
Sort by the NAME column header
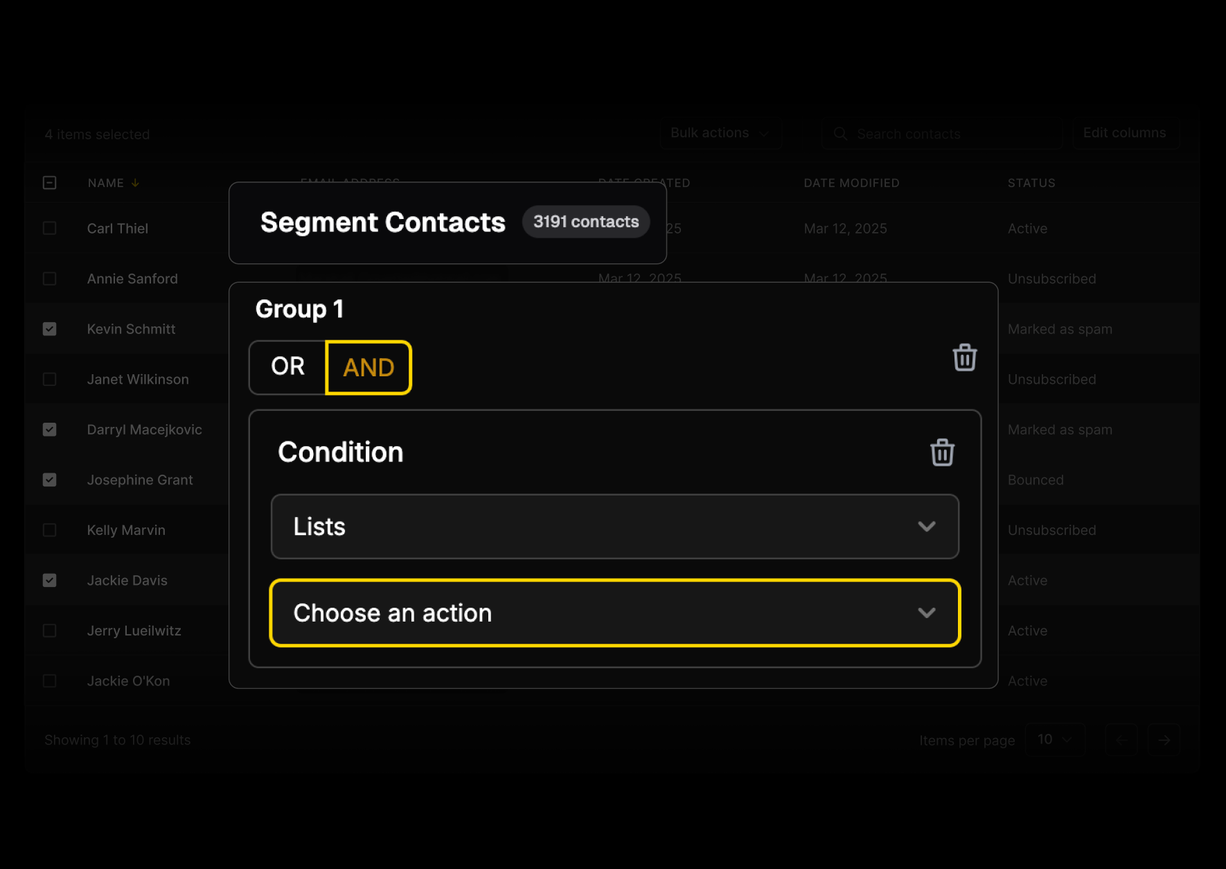[x=105, y=183]
